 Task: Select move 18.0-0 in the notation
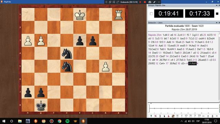(210, 49)
